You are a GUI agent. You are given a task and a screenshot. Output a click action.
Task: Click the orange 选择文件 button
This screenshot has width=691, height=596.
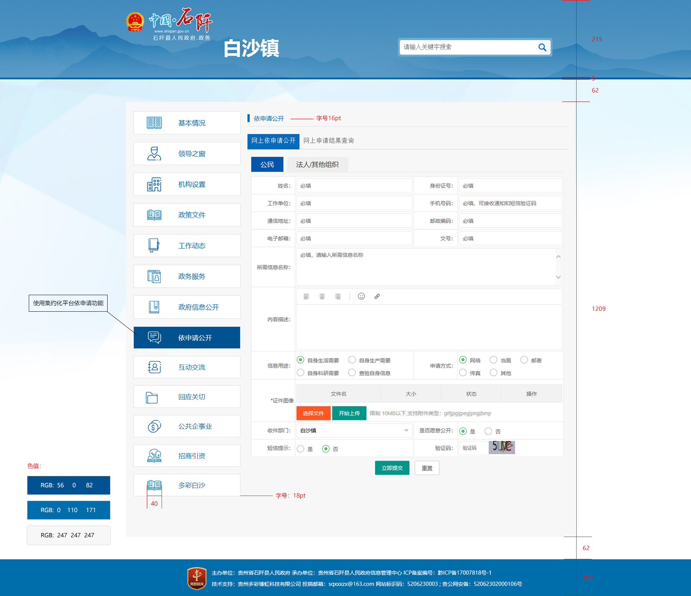click(313, 413)
